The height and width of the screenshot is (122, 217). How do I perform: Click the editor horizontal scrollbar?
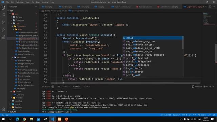(x=125, y=83)
